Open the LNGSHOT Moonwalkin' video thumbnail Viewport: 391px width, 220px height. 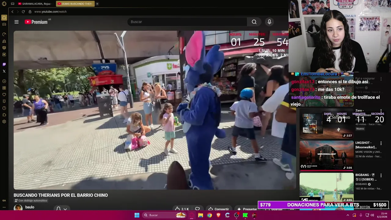click(x=326, y=155)
